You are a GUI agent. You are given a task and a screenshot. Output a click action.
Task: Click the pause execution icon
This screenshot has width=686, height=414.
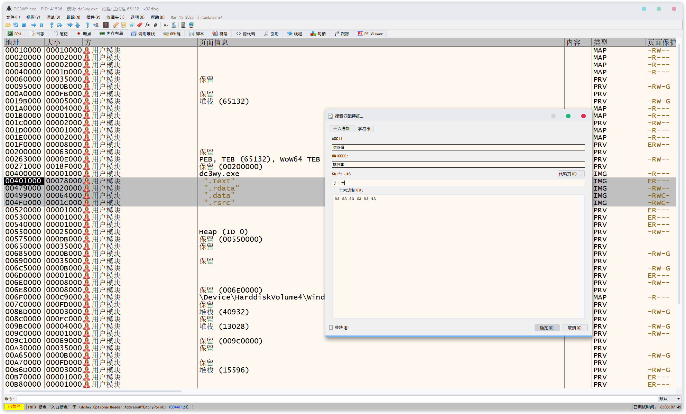(41, 25)
